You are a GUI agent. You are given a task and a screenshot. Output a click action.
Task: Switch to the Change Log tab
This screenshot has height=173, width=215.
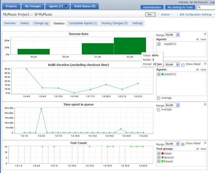tap(41, 23)
